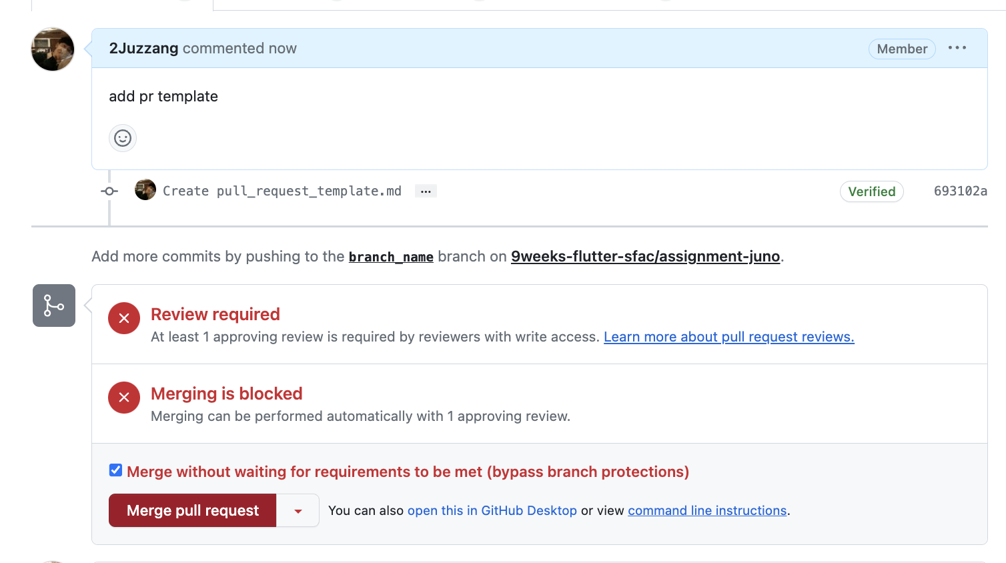This screenshot has height=563, width=1006.
Task: Click the Review required red X icon
Action: [x=124, y=318]
